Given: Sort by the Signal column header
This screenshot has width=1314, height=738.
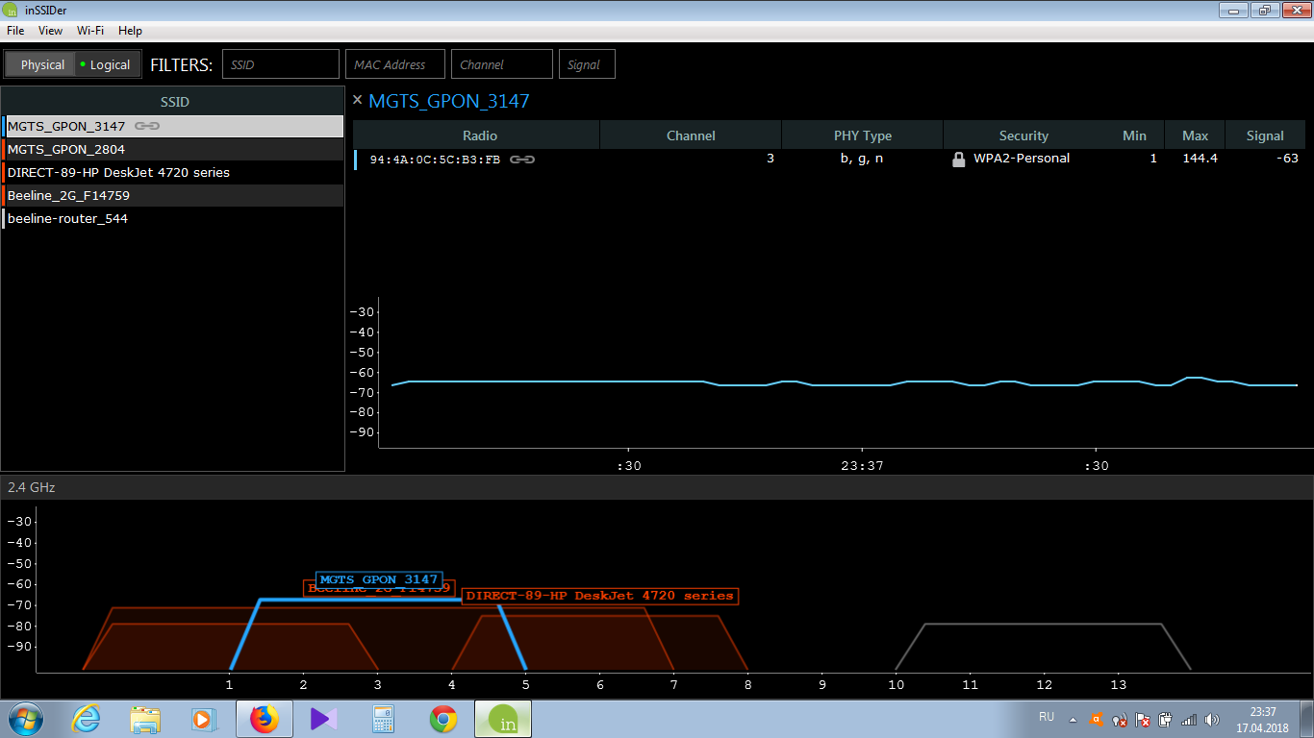Looking at the screenshot, I should (1265, 135).
